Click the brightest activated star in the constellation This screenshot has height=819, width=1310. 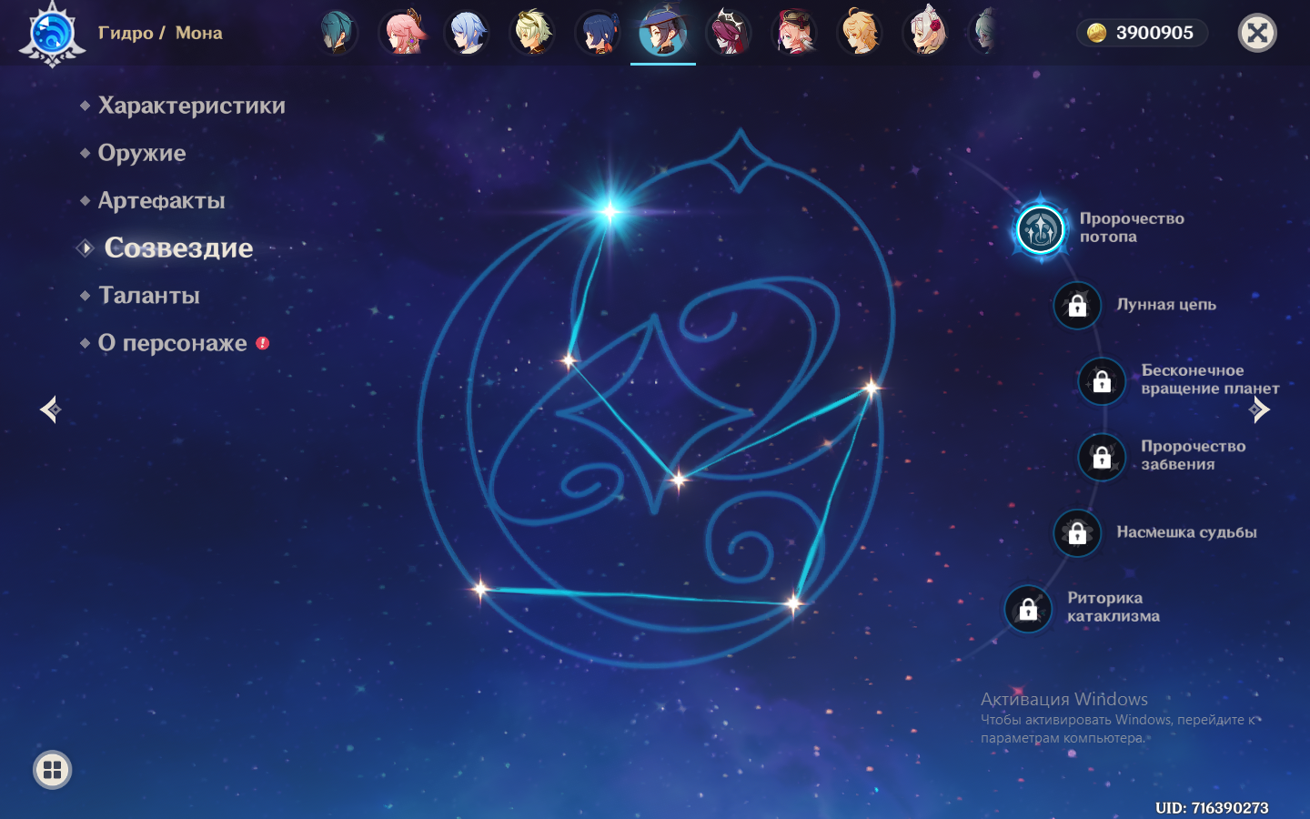pyautogui.click(x=610, y=211)
